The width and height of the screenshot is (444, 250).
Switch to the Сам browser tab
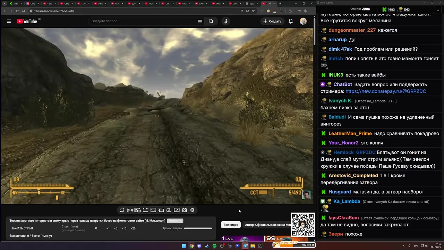click(x=235, y=3)
